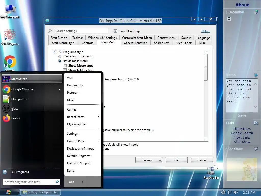Click Save under the memo box
The width and height of the screenshot is (261, 196).
[x=242, y=115]
